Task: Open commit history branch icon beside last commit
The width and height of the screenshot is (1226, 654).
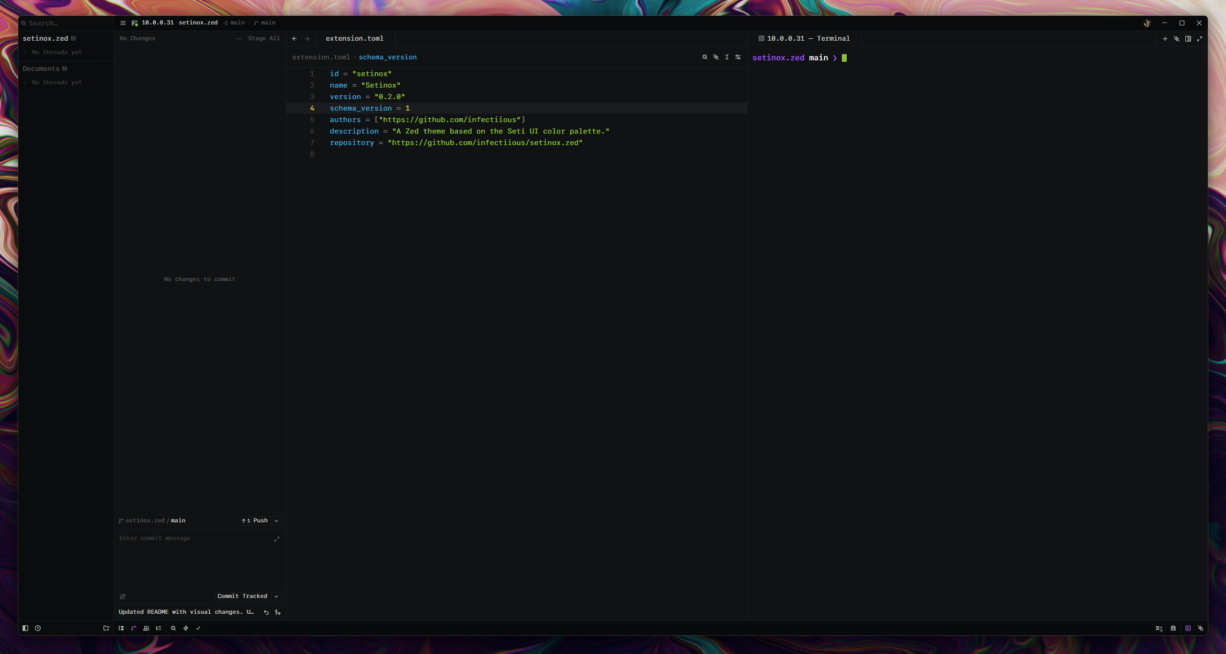Action: pyautogui.click(x=278, y=612)
